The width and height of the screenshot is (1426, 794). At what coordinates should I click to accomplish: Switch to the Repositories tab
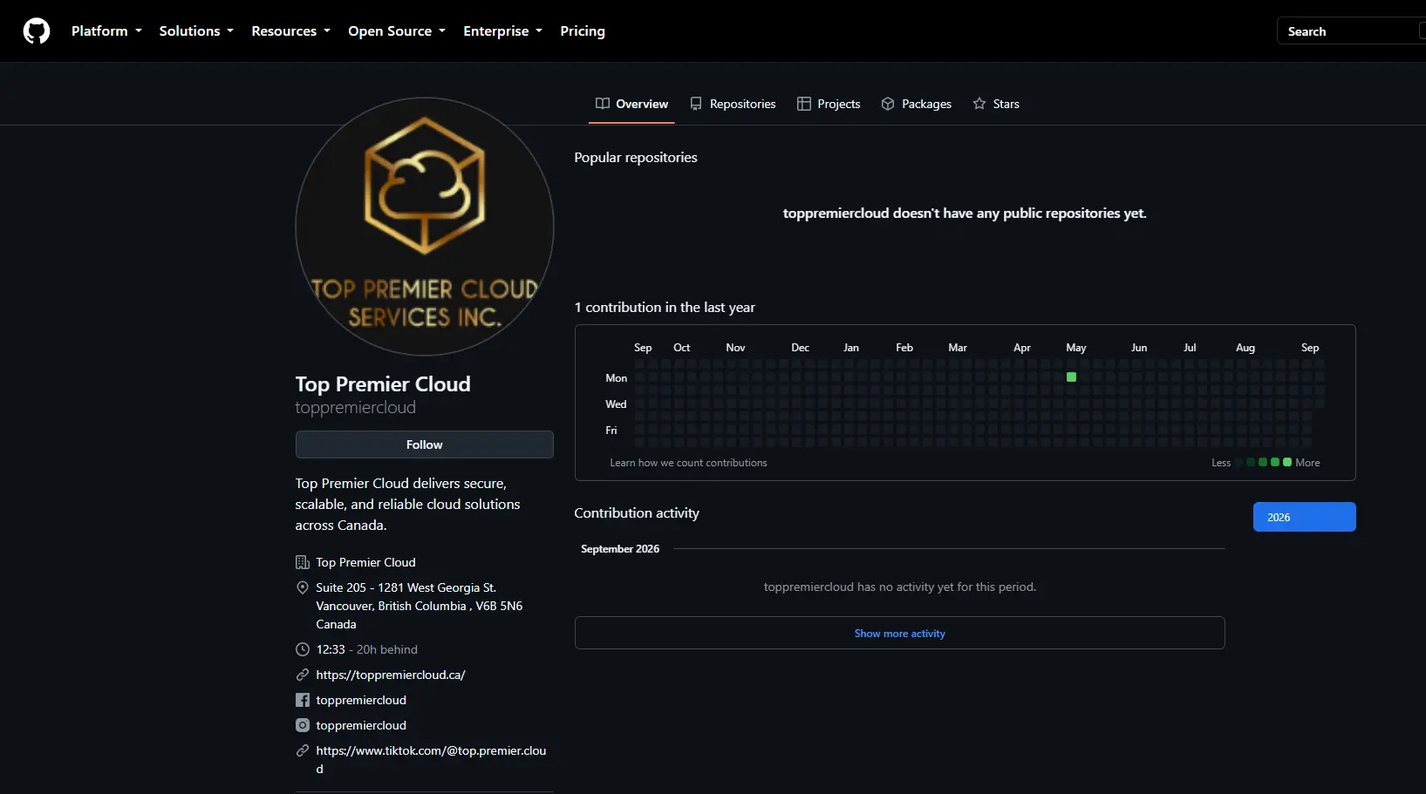click(x=733, y=104)
